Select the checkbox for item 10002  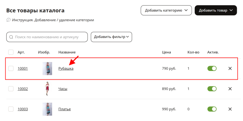click(11, 89)
